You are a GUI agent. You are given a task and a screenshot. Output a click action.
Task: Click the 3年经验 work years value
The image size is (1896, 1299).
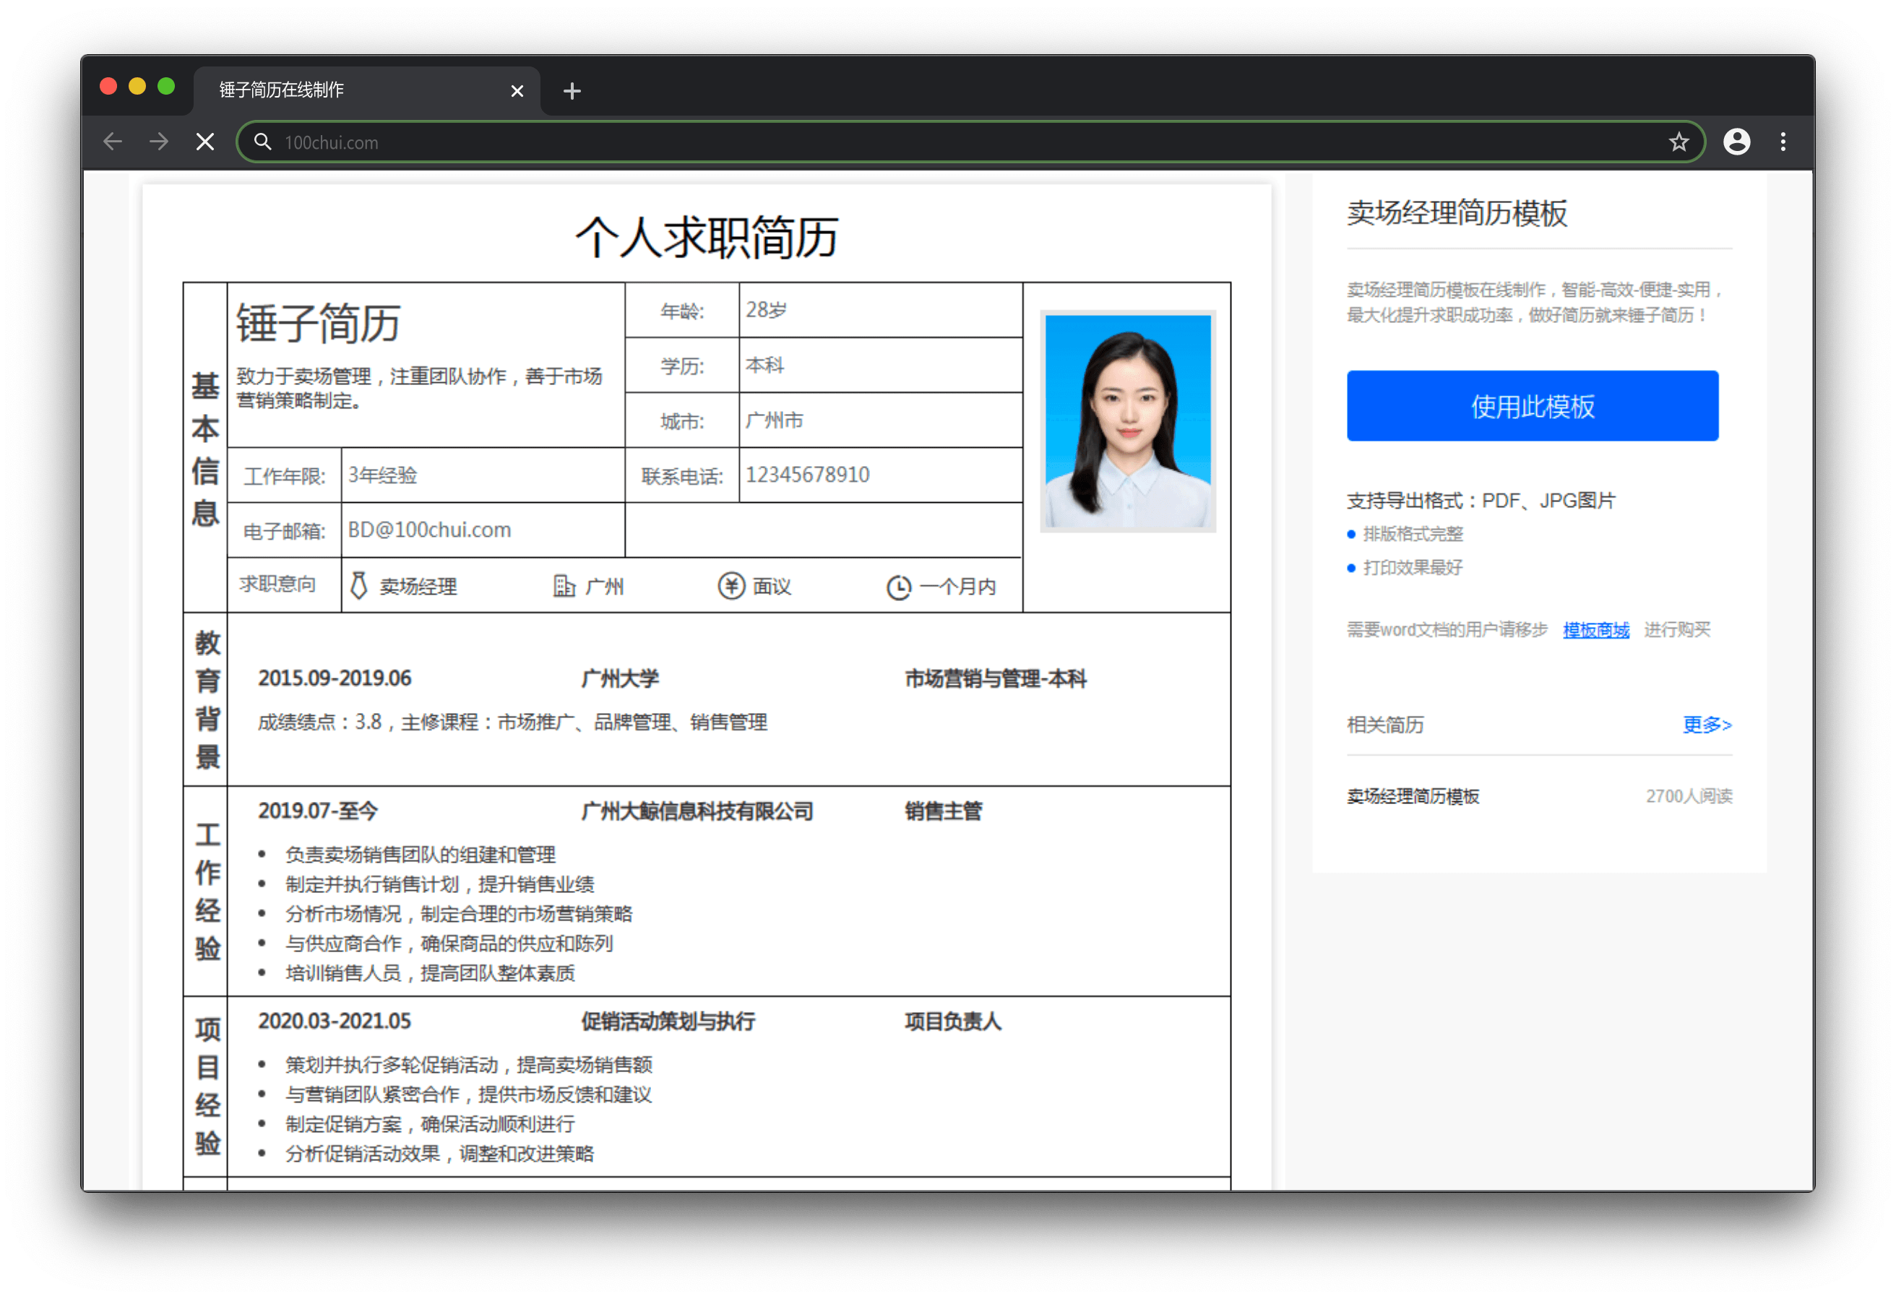(383, 475)
